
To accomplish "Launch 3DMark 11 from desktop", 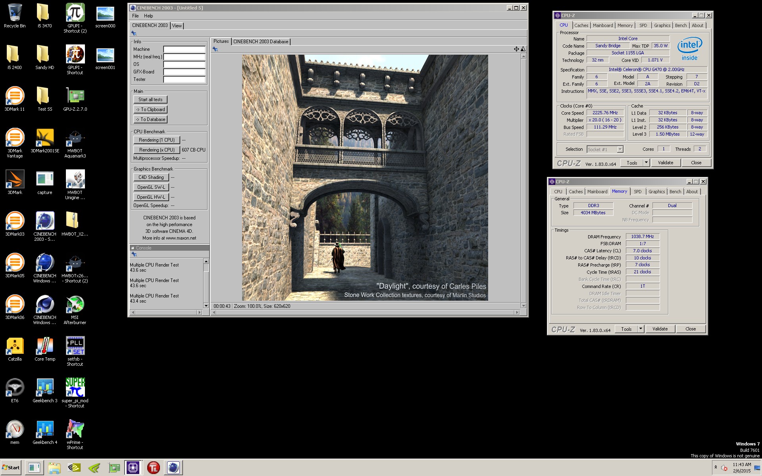I will (x=15, y=99).
